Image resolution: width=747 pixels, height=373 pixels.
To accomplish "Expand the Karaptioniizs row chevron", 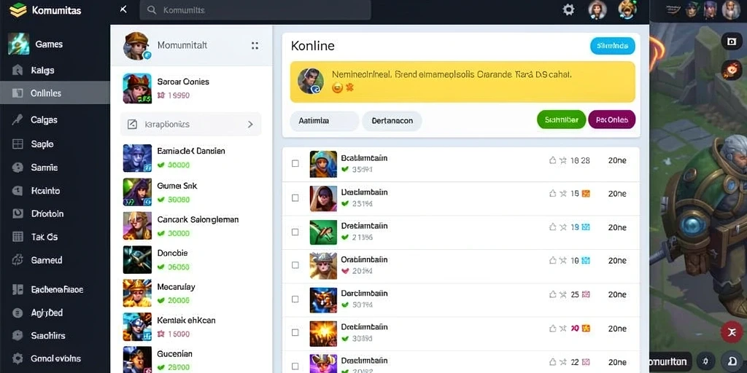I will coord(251,125).
